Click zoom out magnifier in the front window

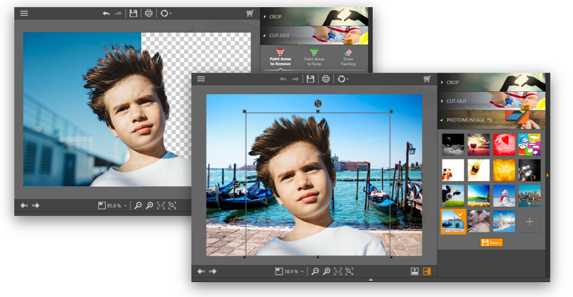tap(315, 271)
